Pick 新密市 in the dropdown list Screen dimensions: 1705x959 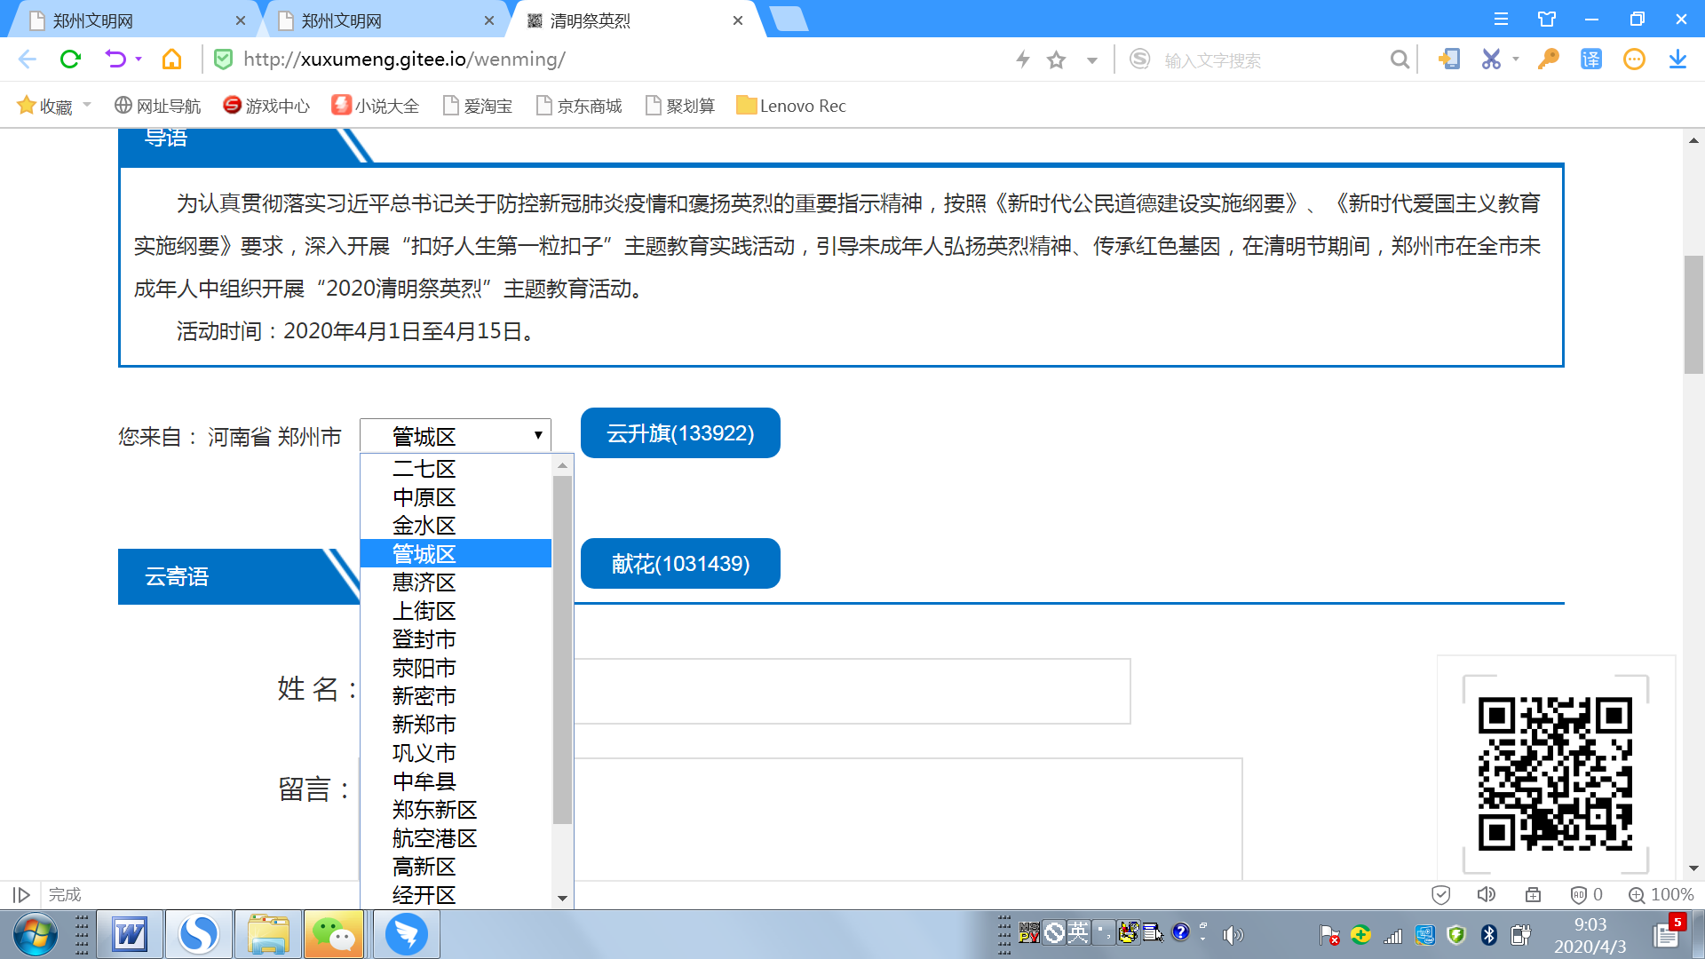click(456, 696)
